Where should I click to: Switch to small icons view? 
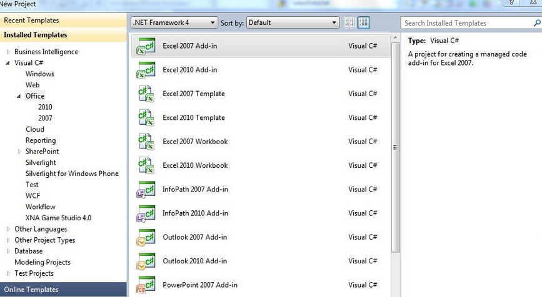click(x=349, y=22)
